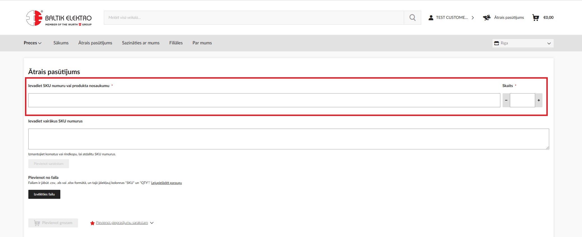The width and height of the screenshot is (582, 237).
Task: Click the user account icon
Action: (x=431, y=18)
